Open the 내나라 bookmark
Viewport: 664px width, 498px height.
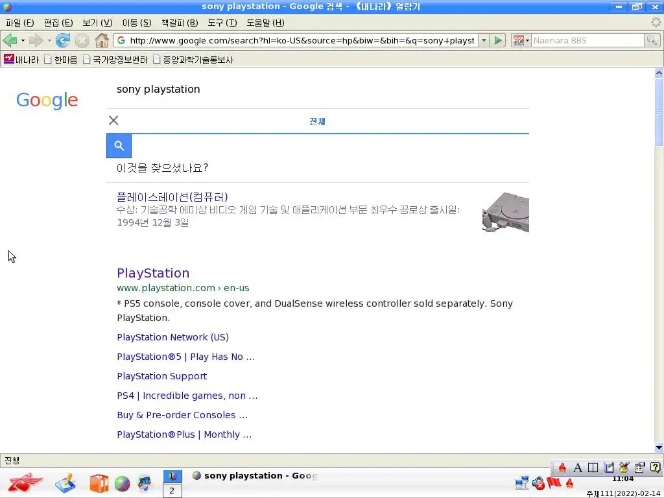click(x=21, y=59)
